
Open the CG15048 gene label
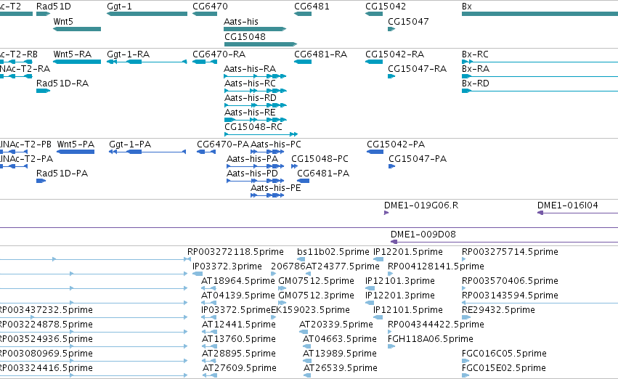(x=245, y=36)
